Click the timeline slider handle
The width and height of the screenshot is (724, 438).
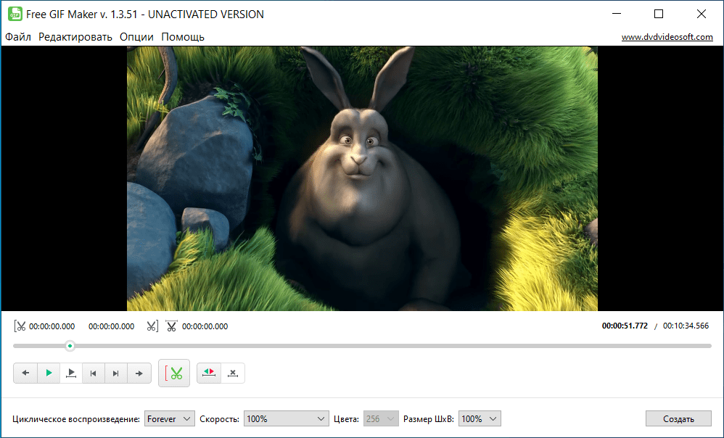coord(70,346)
